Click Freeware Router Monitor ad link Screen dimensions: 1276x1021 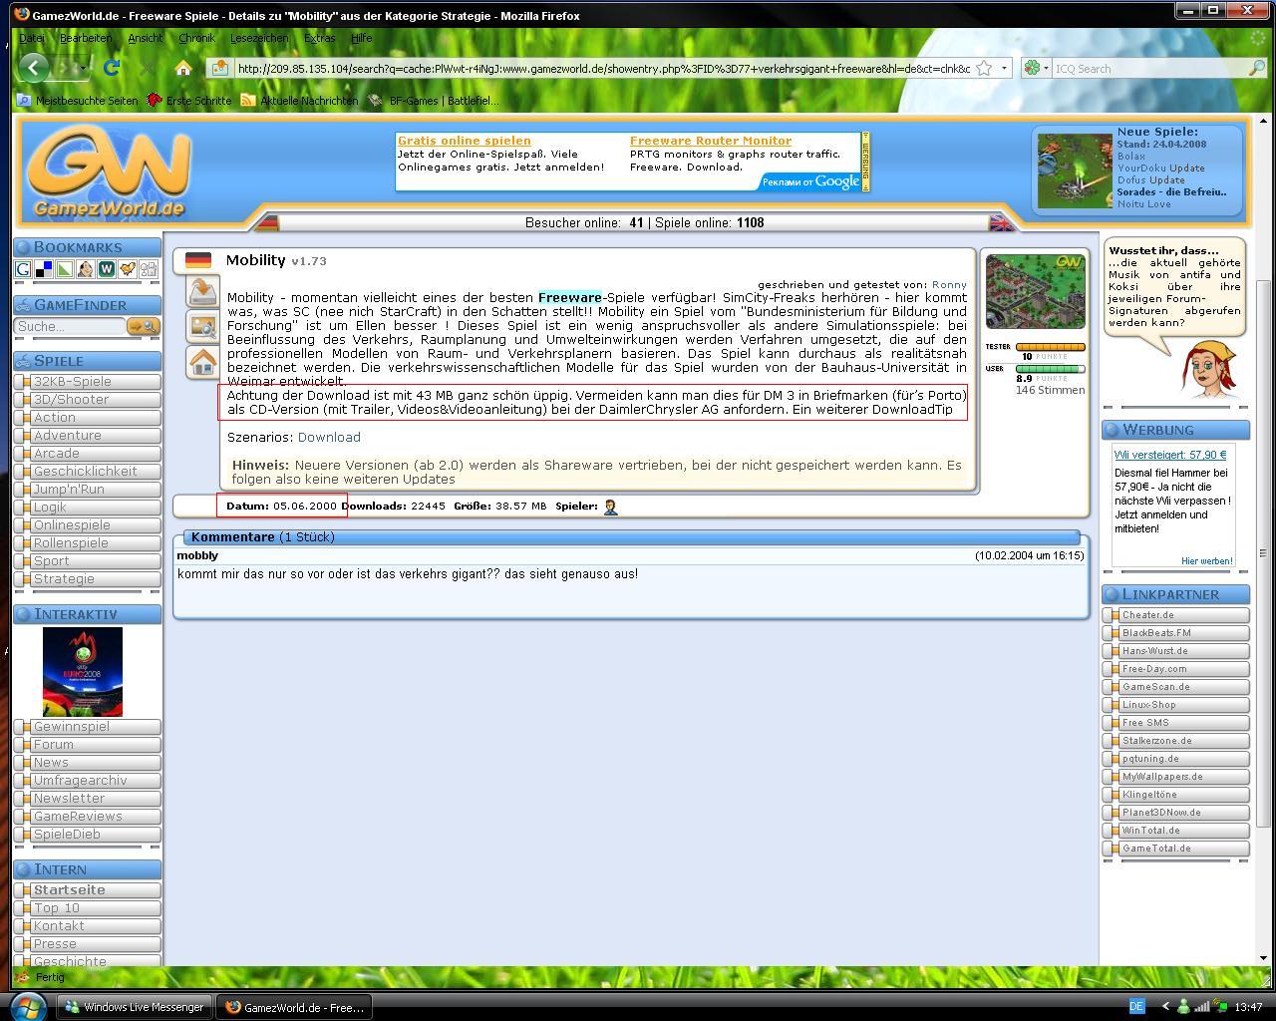[x=711, y=141]
